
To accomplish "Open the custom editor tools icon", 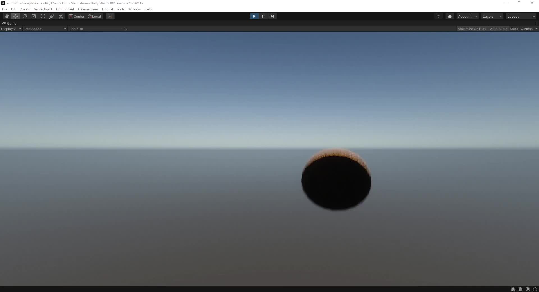I will tap(61, 16).
